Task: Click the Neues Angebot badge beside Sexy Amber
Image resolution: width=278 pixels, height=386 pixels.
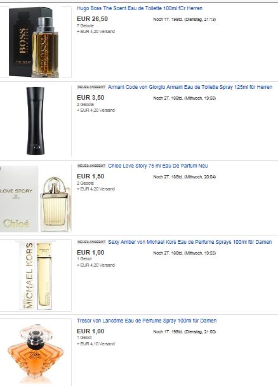Action: click(x=91, y=242)
